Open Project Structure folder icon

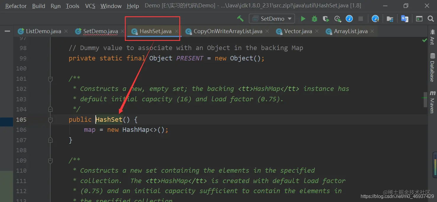pos(390,19)
